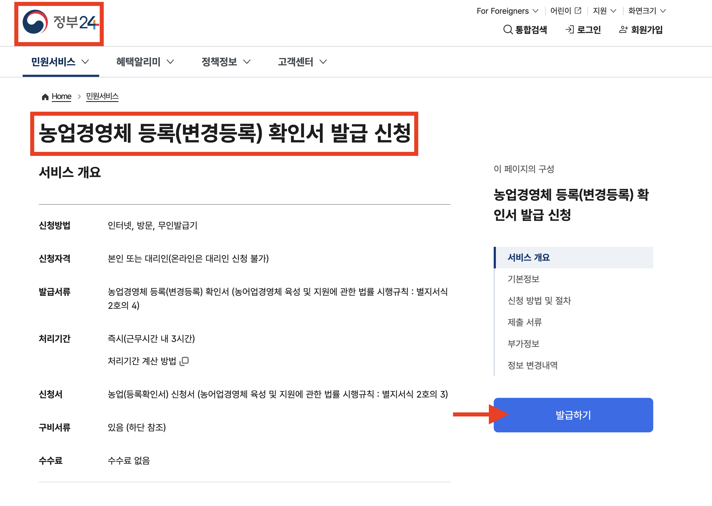Image resolution: width=712 pixels, height=506 pixels.
Task: Jump to 기본정보 section
Action: pyautogui.click(x=523, y=279)
